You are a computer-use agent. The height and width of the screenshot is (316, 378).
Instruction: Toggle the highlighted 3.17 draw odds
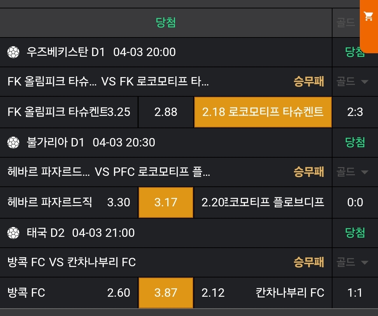tap(166, 202)
